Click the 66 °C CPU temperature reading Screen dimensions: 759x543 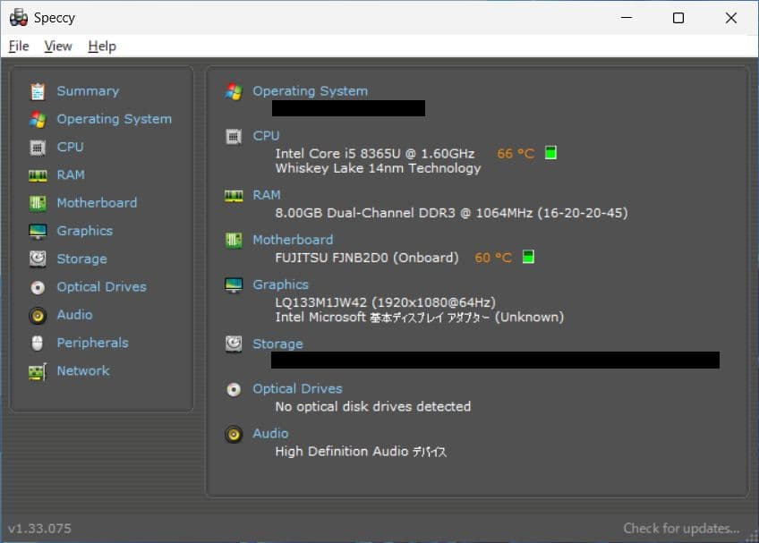coord(516,154)
